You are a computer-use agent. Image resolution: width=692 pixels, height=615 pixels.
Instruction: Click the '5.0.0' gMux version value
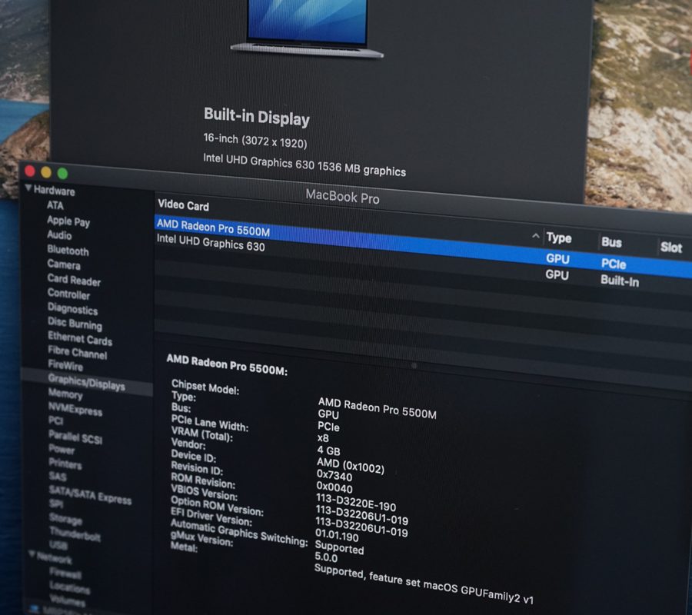tap(326, 557)
